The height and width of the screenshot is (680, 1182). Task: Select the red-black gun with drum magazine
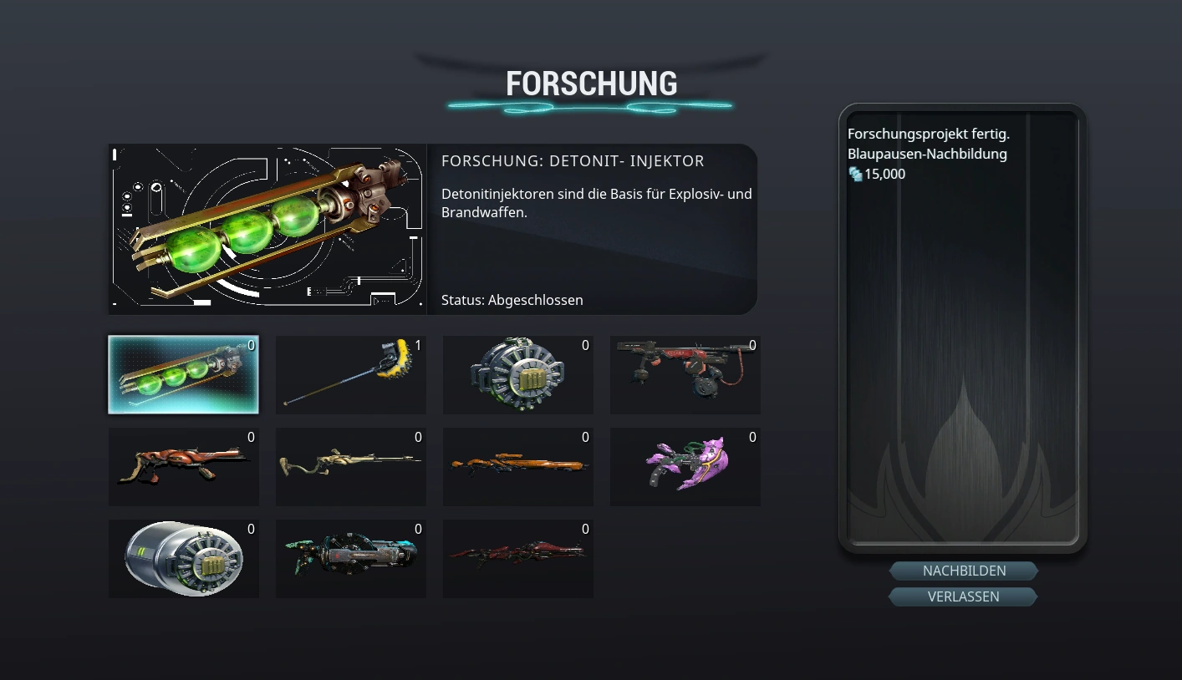(x=685, y=375)
